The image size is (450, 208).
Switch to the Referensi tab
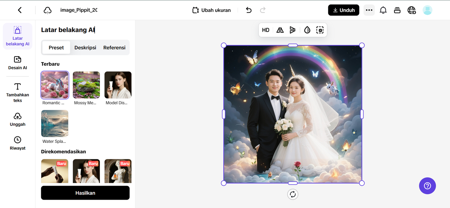pos(114,48)
